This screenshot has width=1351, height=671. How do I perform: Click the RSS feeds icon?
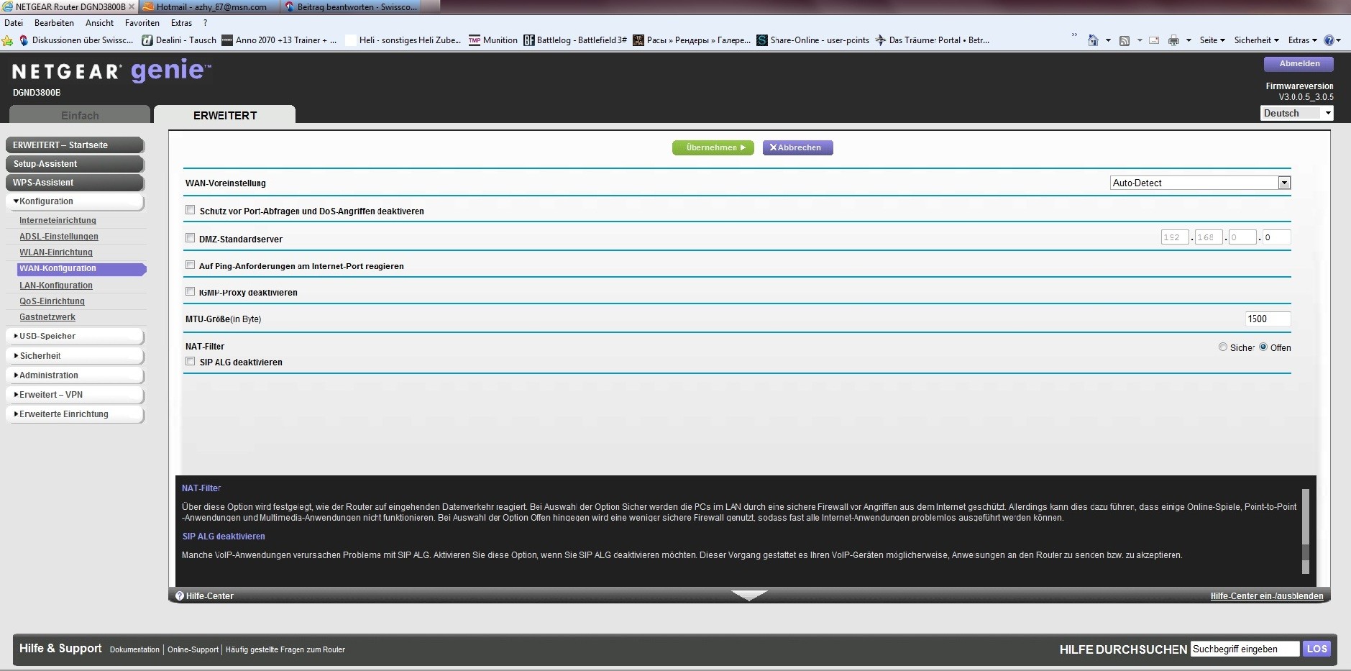coord(1125,40)
